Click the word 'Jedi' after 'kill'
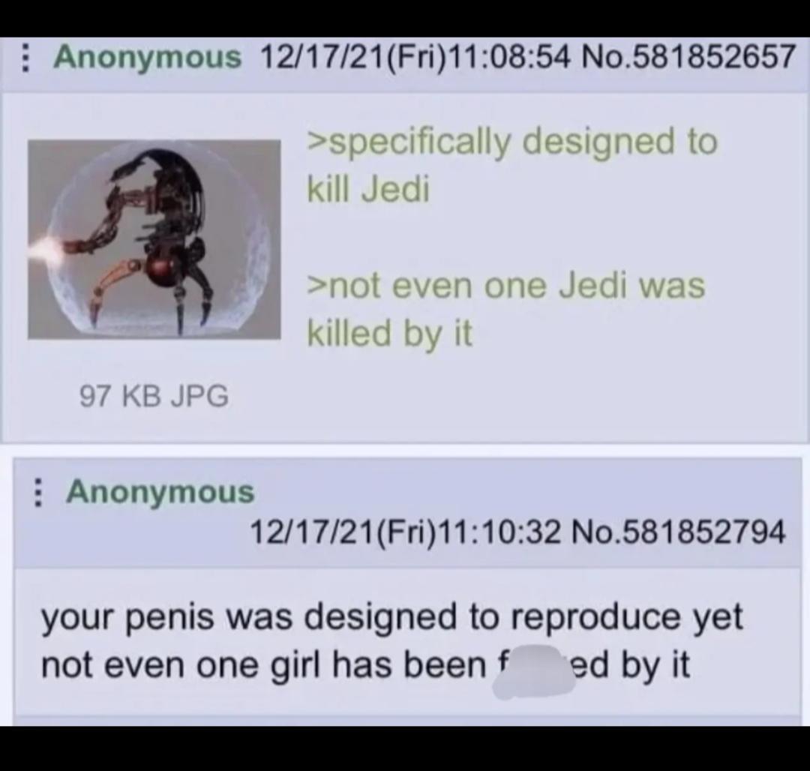 pyautogui.click(x=394, y=190)
